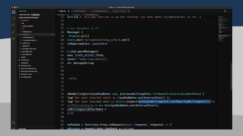Open firebase.json from the file tree
This screenshot has height=136, width=243.
point(26,66)
